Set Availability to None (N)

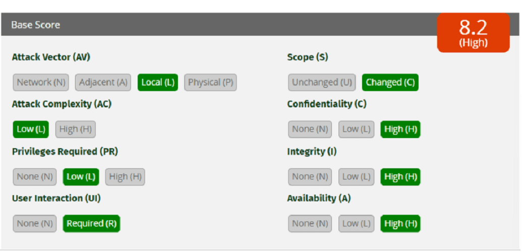coord(310,224)
